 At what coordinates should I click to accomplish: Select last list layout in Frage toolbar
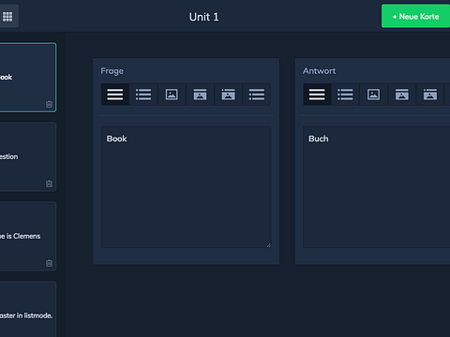tap(257, 95)
